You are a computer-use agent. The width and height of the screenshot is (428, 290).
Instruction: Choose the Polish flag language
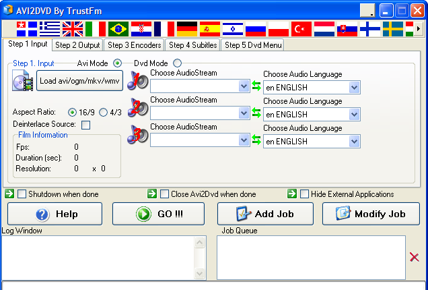tap(279, 29)
